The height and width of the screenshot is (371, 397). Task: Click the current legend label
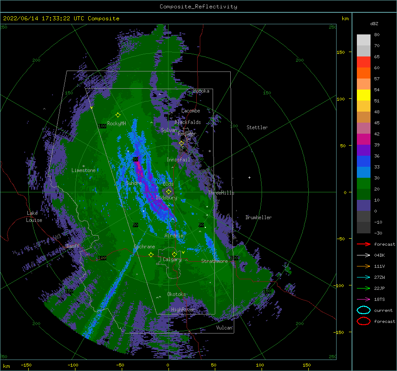[383, 310]
